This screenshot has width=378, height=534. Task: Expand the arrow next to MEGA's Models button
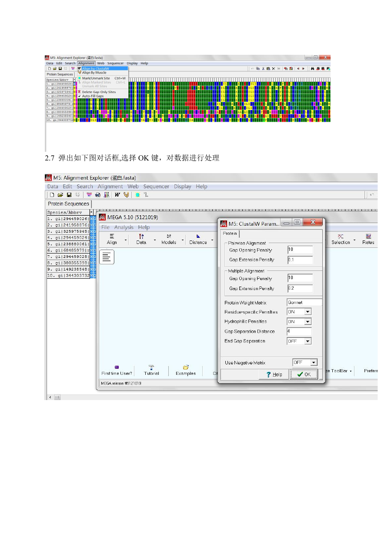[183, 240]
